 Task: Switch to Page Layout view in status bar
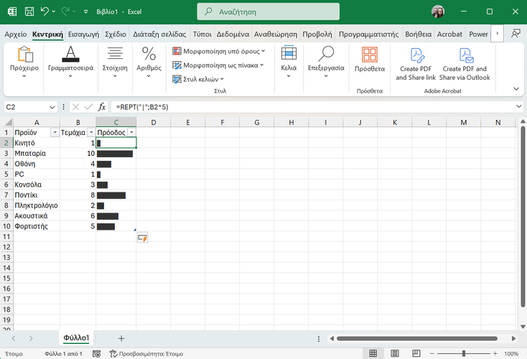point(393,354)
